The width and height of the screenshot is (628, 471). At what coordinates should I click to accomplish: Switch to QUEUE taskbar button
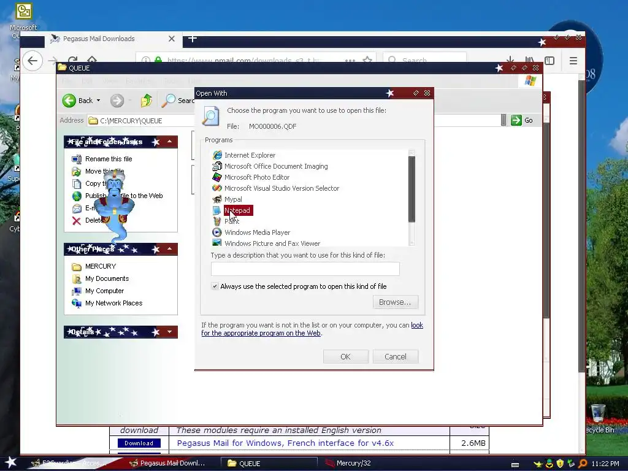pyautogui.click(x=269, y=463)
